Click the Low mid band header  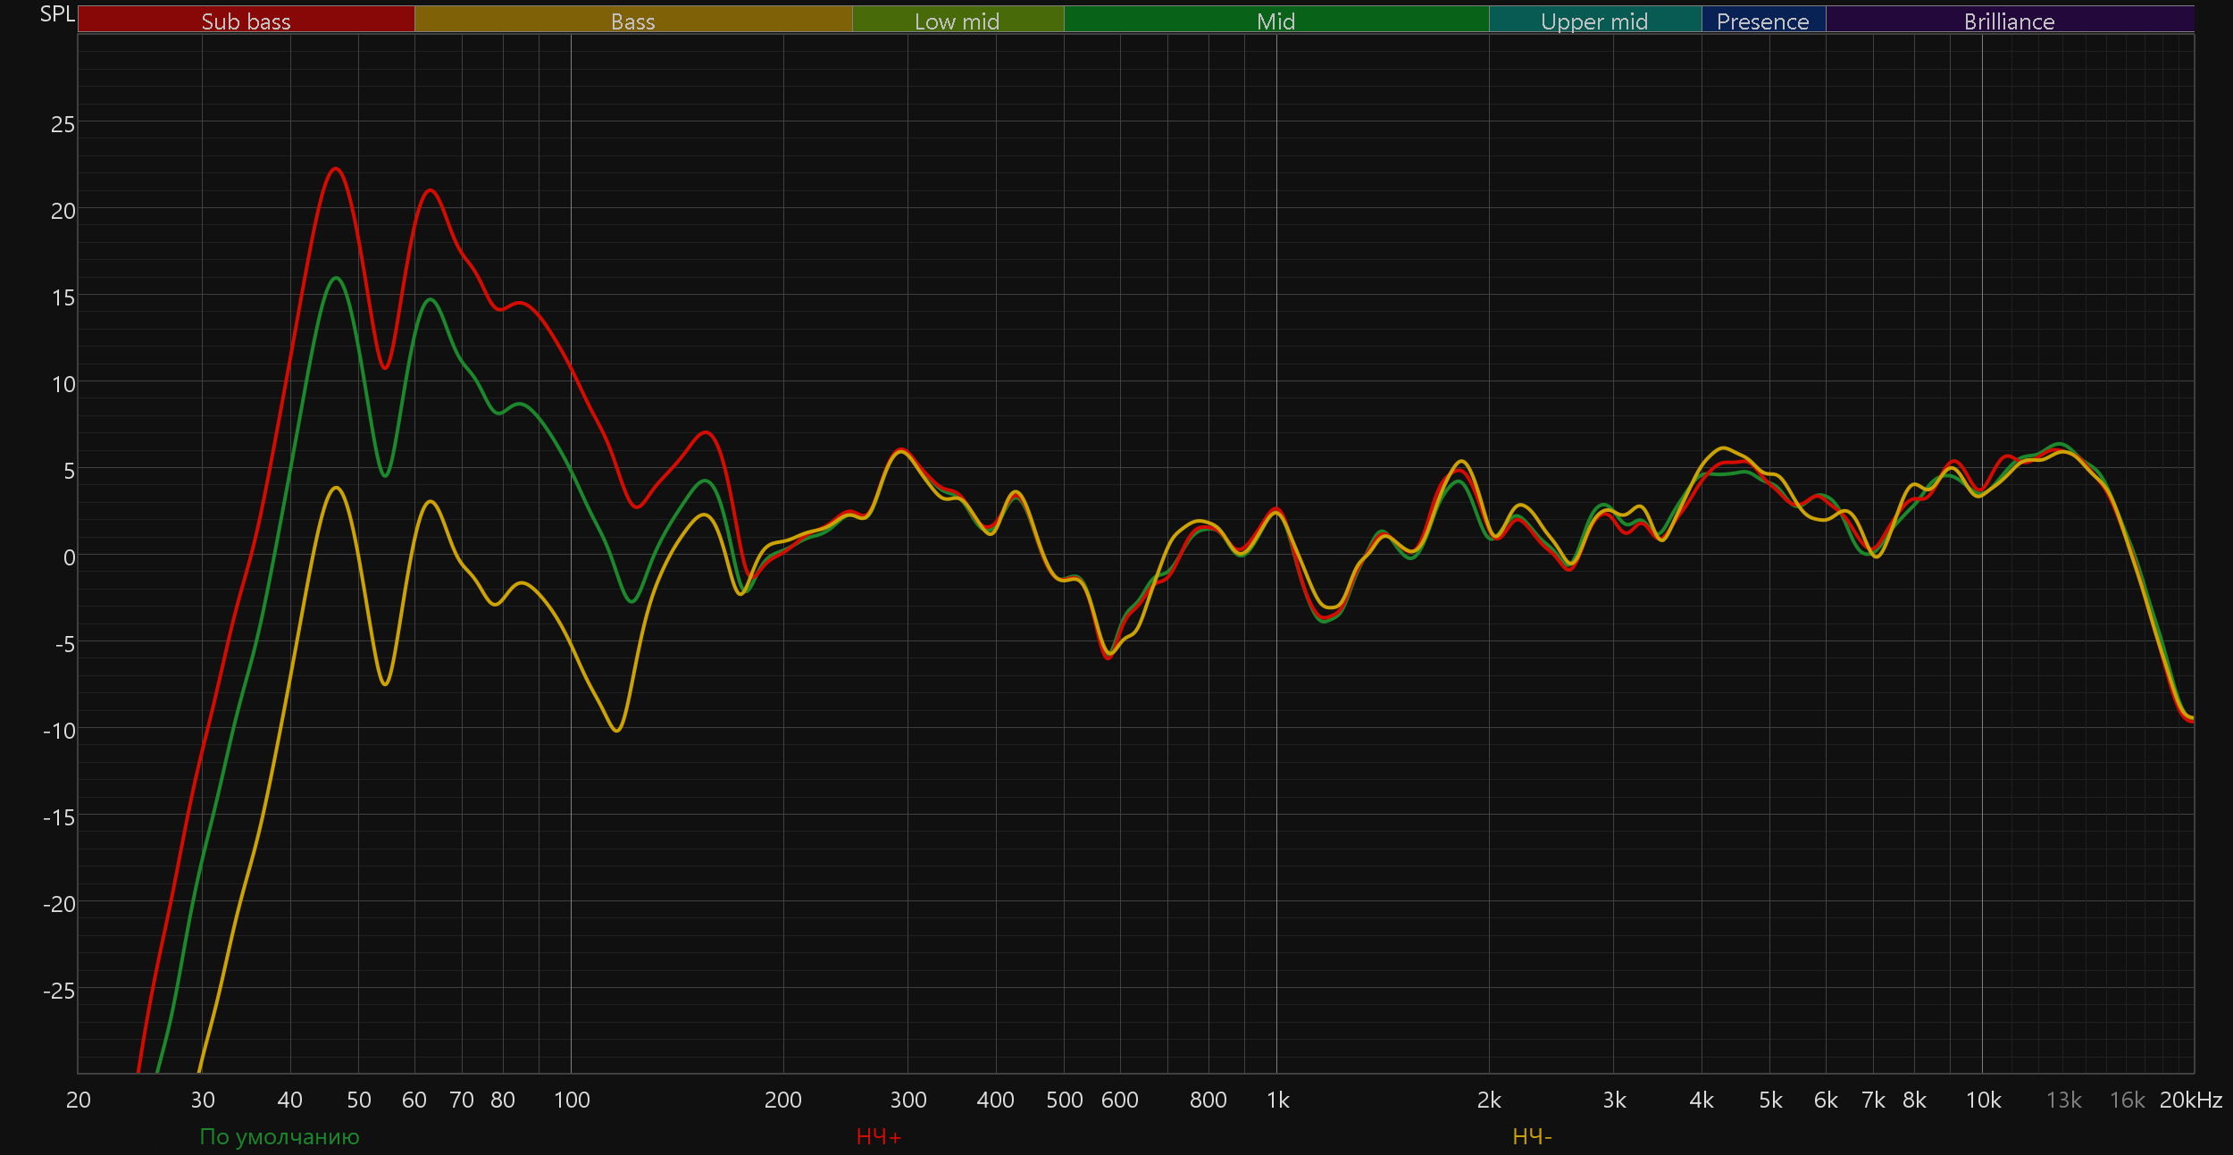(x=957, y=21)
